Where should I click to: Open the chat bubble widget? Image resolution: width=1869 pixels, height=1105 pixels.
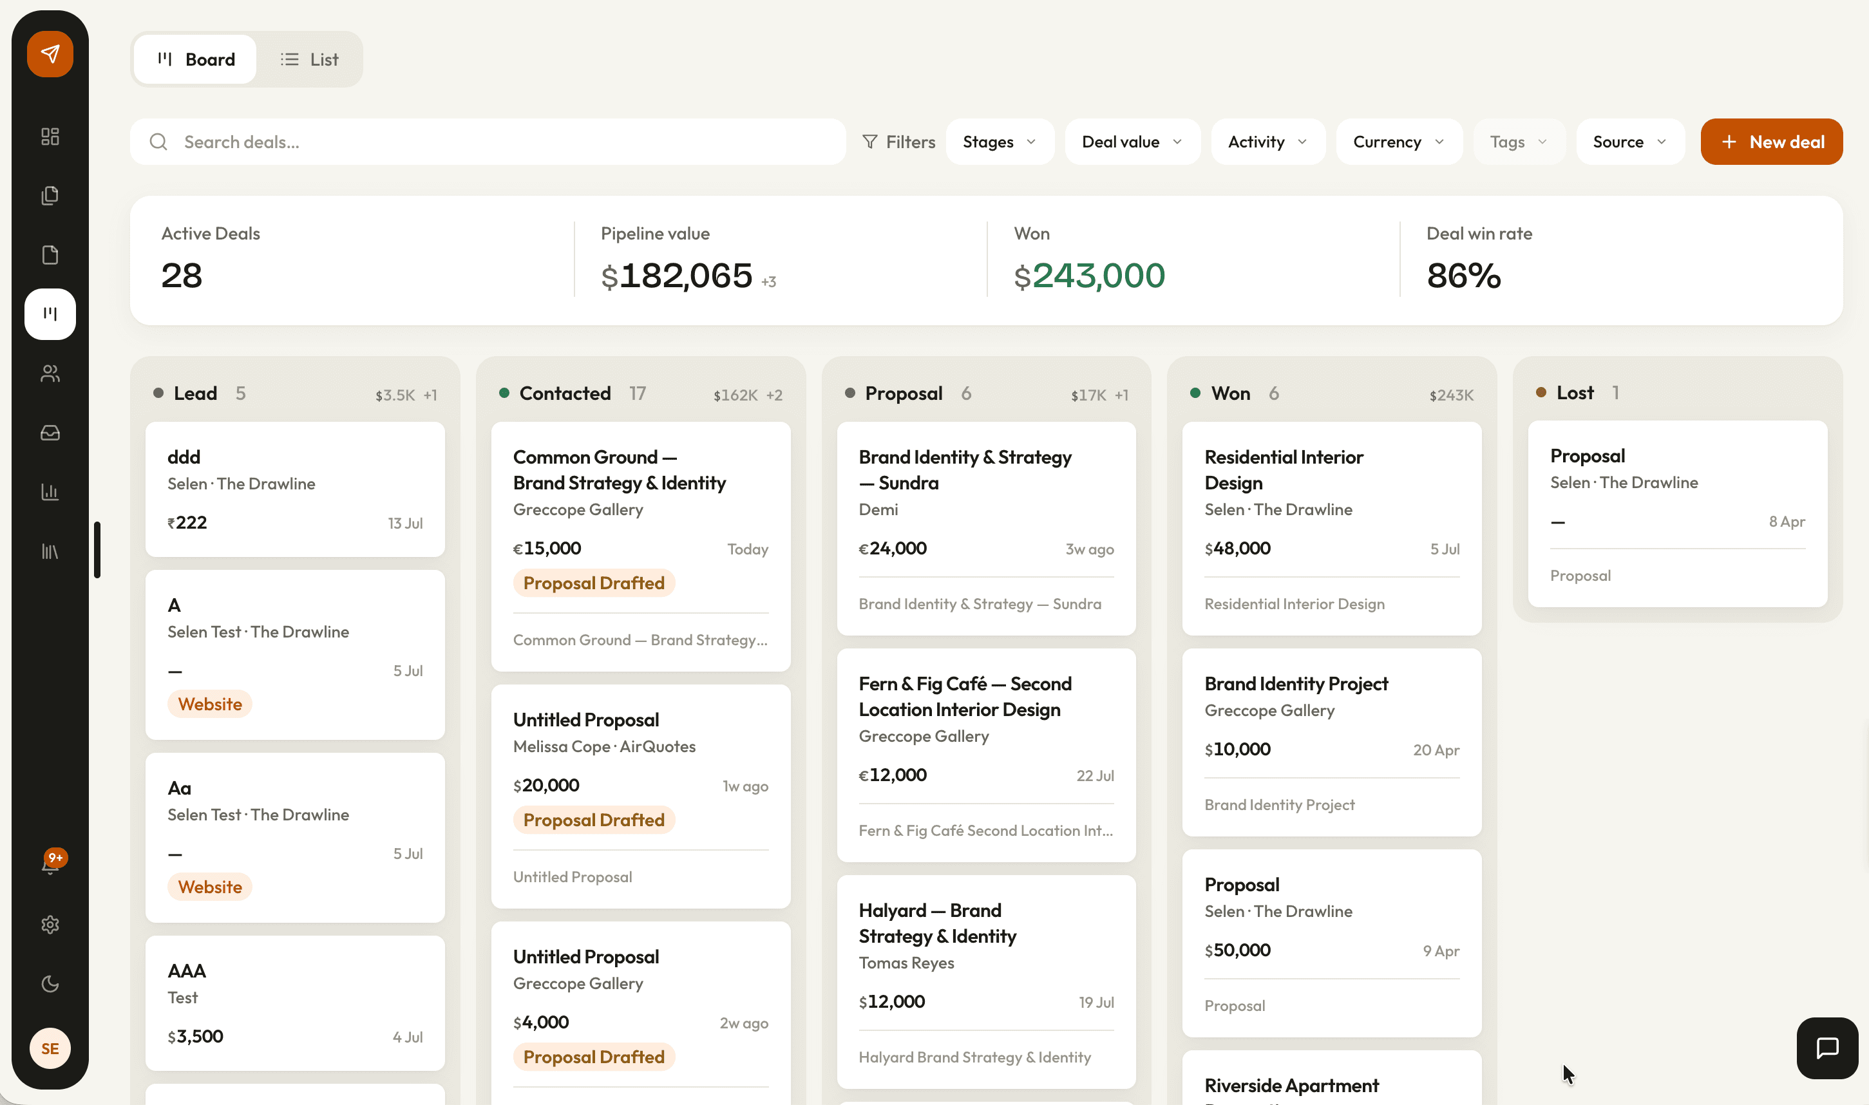click(1827, 1048)
